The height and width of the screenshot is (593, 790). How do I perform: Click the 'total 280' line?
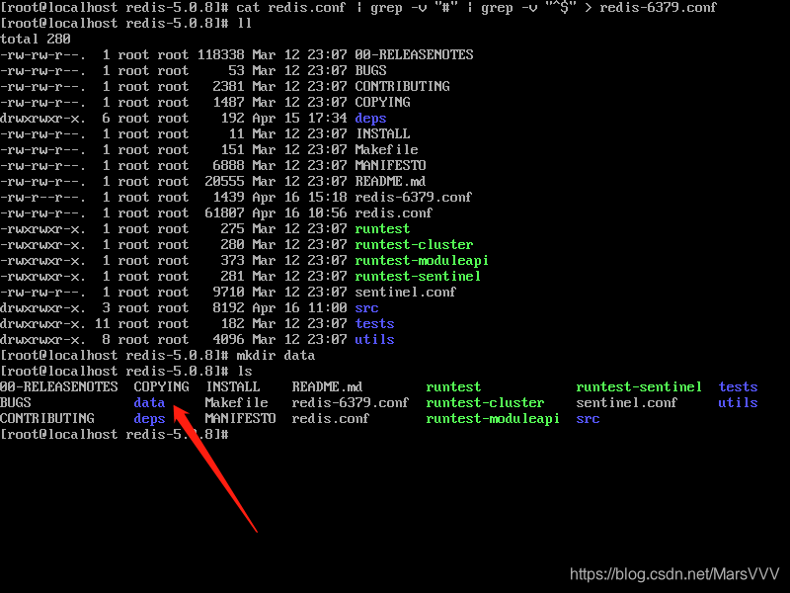tap(36, 39)
